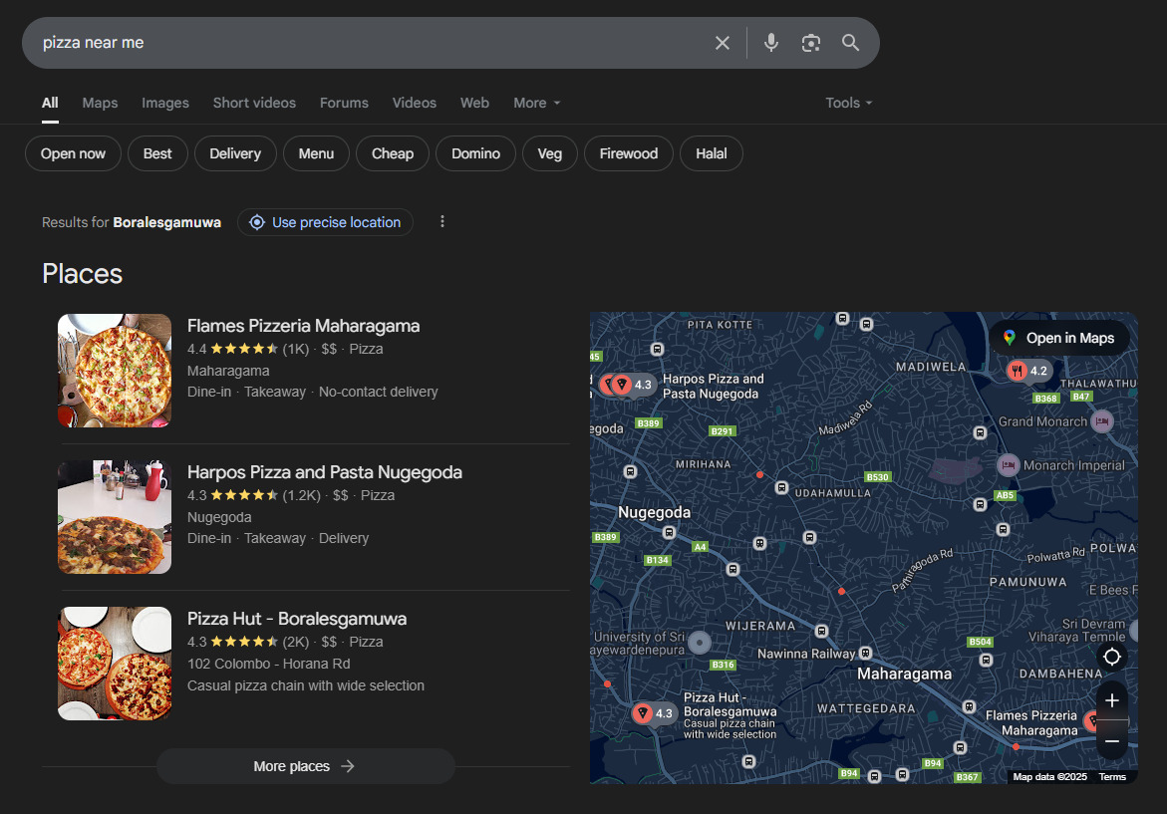The image size is (1167, 814).
Task: Select the All results tab
Action: click(x=50, y=104)
